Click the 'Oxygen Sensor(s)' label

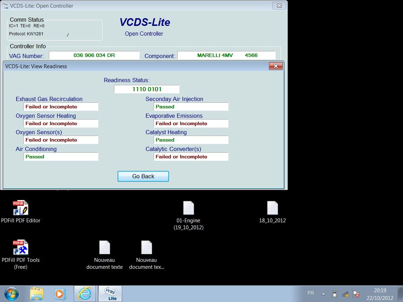(39, 132)
